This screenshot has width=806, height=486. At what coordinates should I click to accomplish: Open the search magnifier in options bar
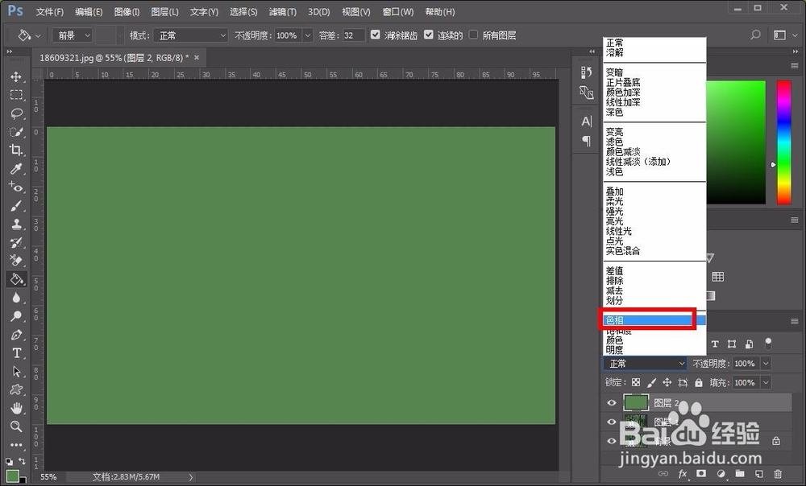click(755, 35)
